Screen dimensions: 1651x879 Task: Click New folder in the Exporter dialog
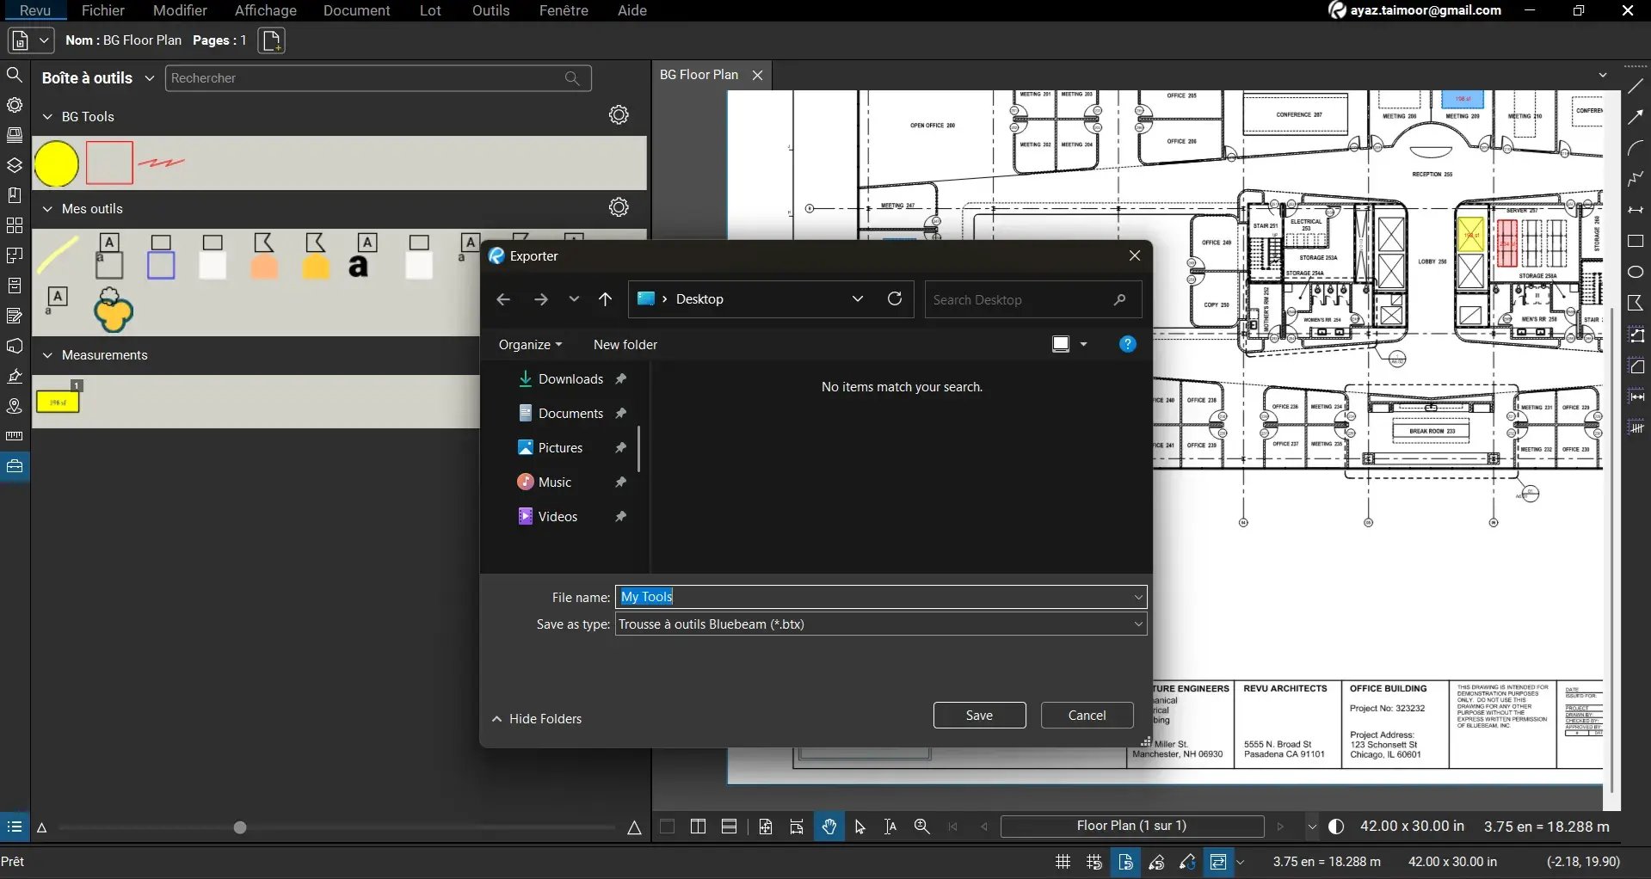click(625, 344)
